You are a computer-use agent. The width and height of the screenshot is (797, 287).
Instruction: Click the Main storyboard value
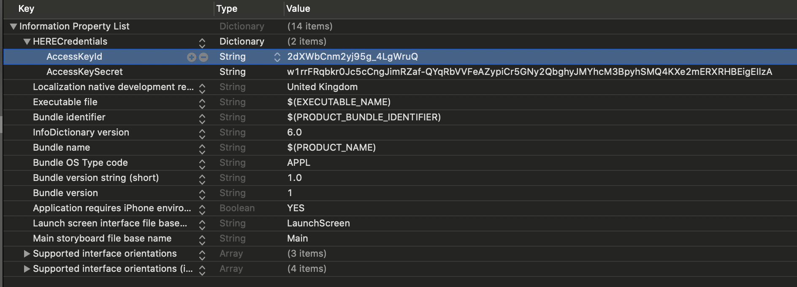(x=298, y=239)
